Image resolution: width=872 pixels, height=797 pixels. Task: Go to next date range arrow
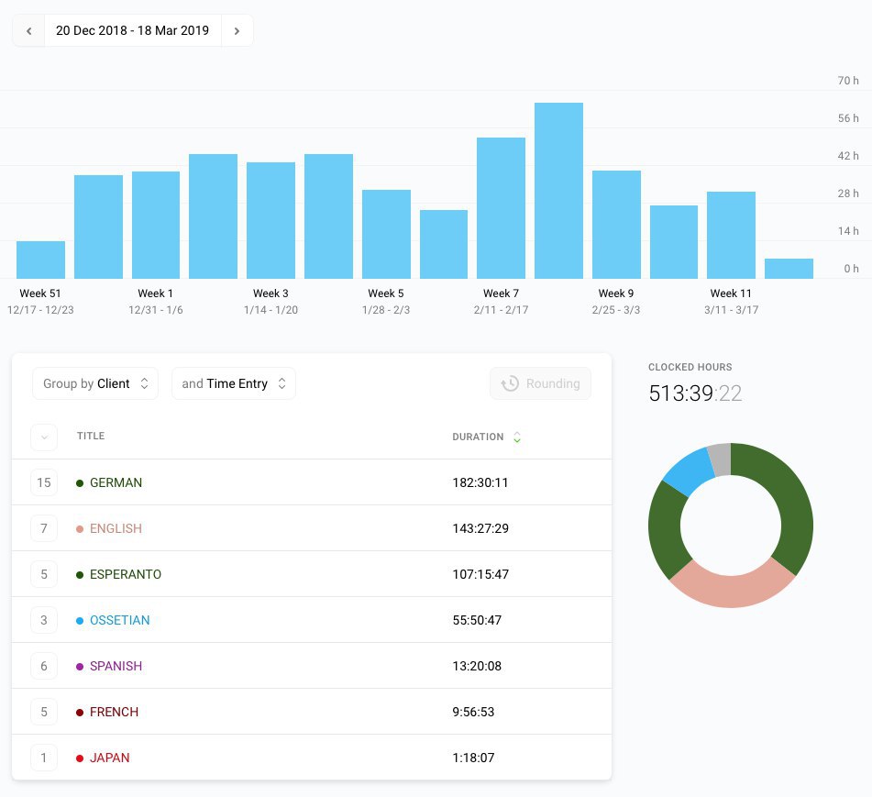[237, 30]
